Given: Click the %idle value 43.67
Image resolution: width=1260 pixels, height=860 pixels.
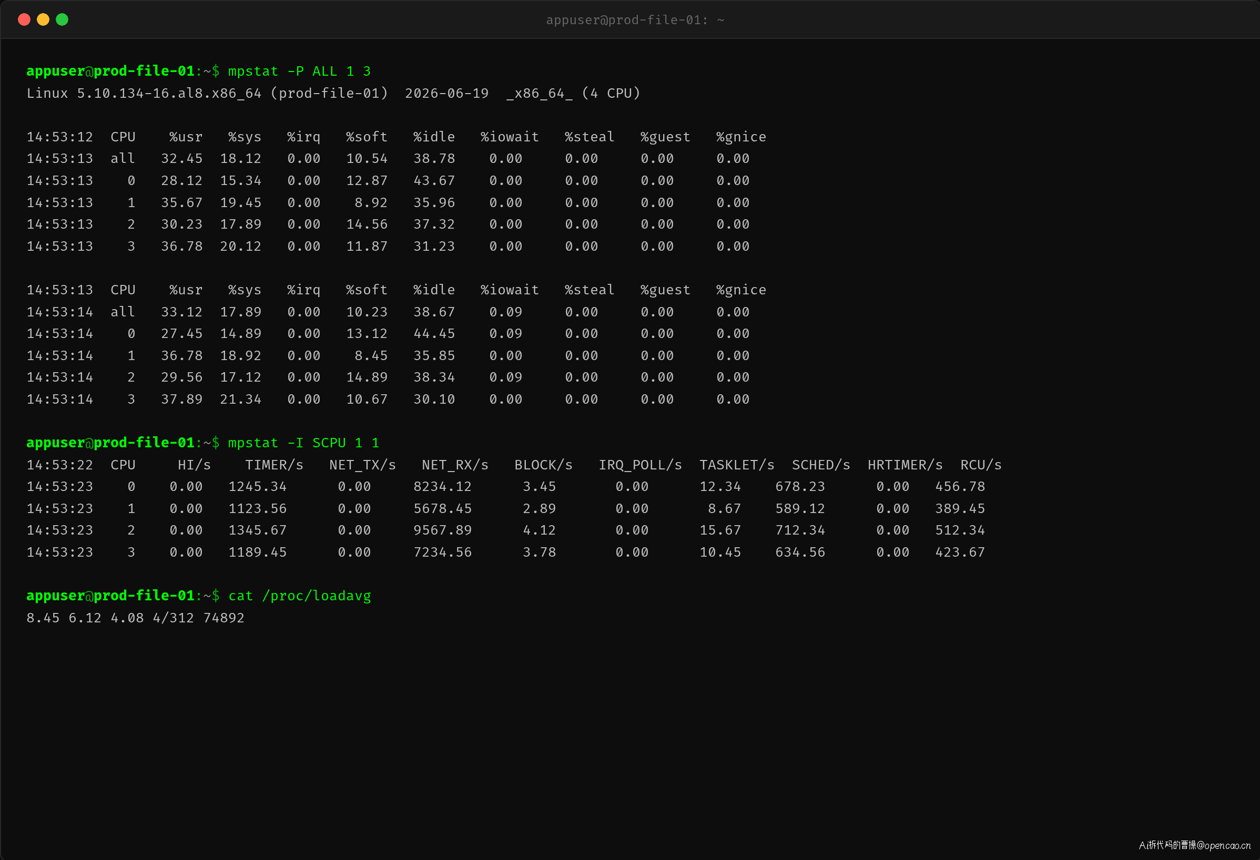Looking at the screenshot, I should click(434, 180).
